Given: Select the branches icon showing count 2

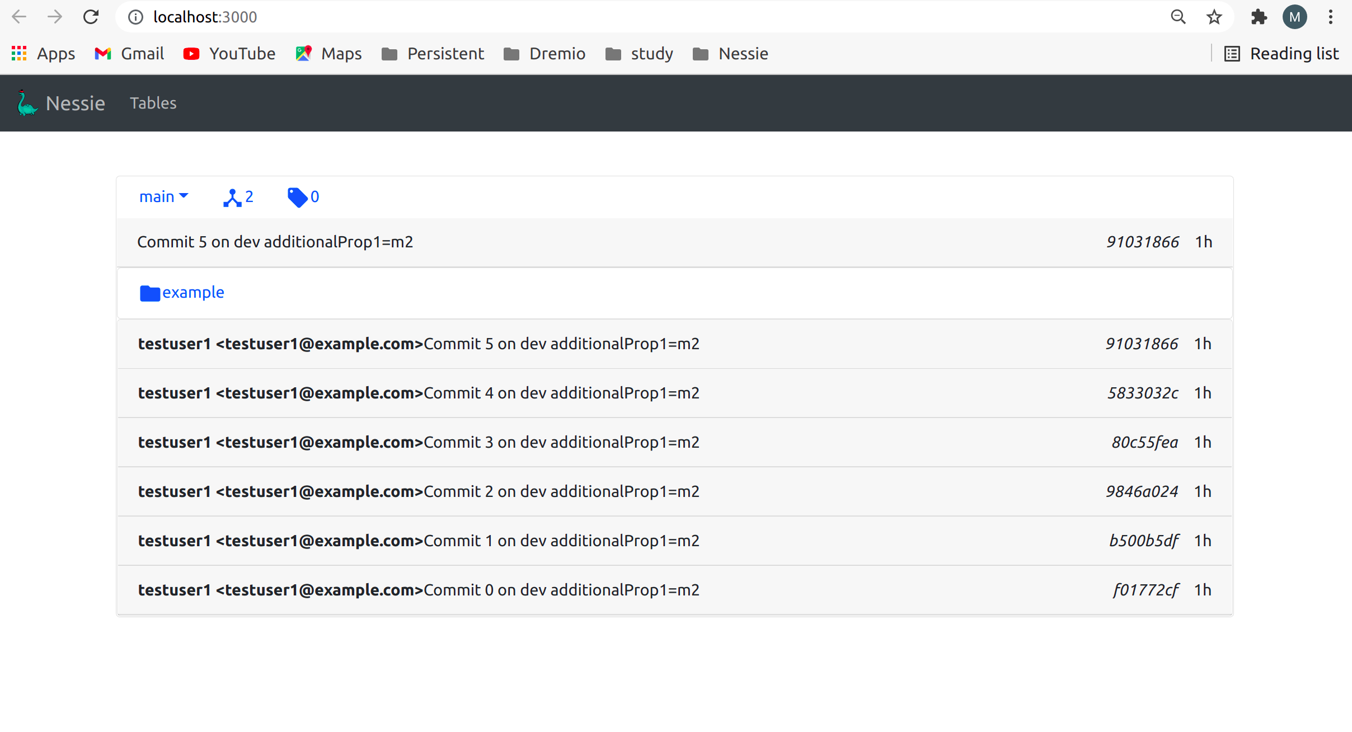Looking at the screenshot, I should [x=238, y=196].
